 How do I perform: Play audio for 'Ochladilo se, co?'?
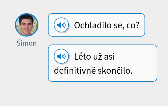click(x=62, y=25)
